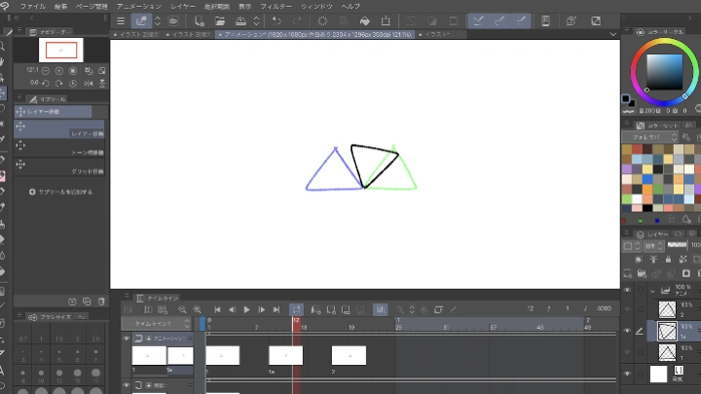This screenshot has height=394, width=701.
Task: Click the smartphone connect icon
Action: click(545, 21)
